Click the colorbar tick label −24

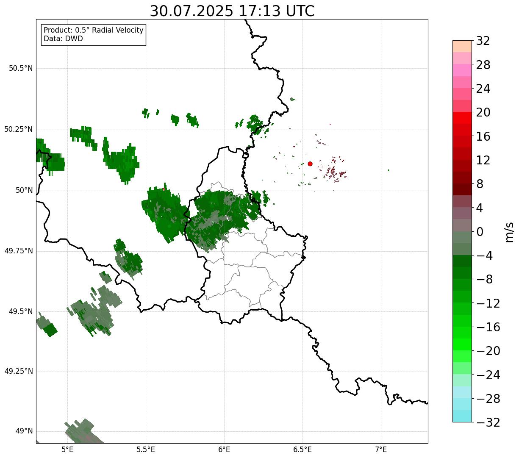tap(488, 375)
